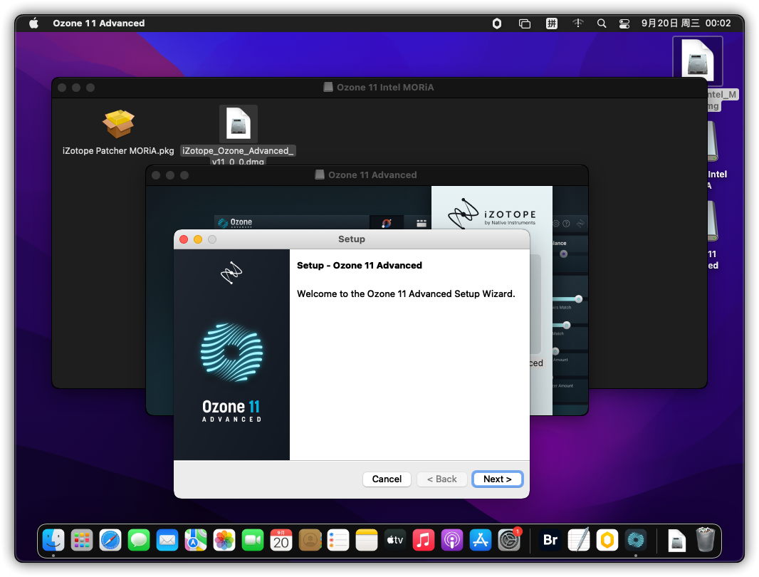Open Launchpad from the Dock

(x=82, y=540)
